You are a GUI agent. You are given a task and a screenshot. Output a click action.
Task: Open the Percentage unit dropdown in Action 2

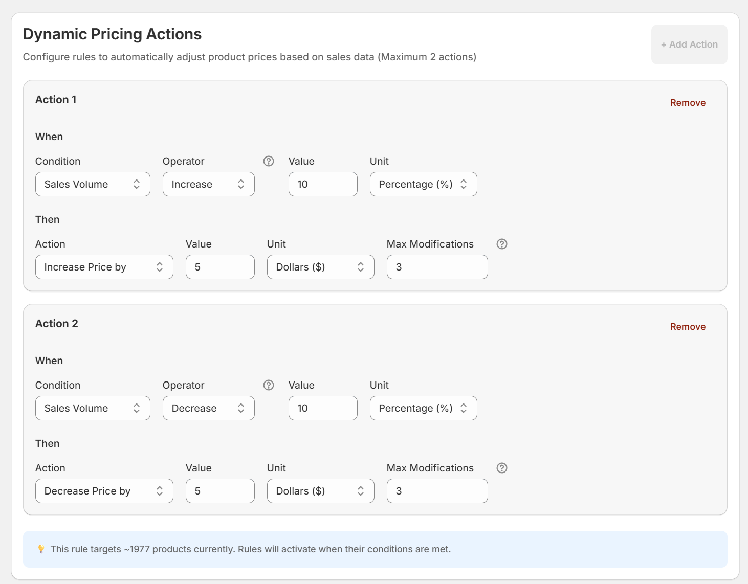[423, 408]
